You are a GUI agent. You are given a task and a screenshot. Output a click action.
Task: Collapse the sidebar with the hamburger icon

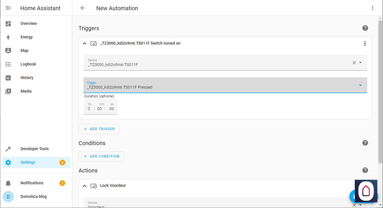(8, 8)
